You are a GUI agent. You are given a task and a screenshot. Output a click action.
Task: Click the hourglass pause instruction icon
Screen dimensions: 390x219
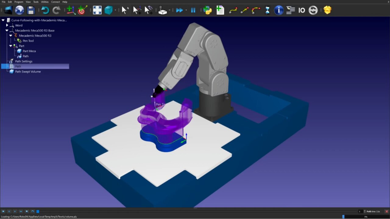click(267, 10)
